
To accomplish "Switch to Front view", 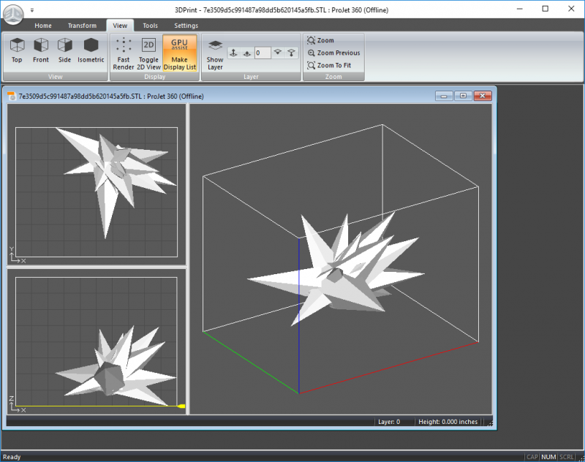I will point(41,50).
